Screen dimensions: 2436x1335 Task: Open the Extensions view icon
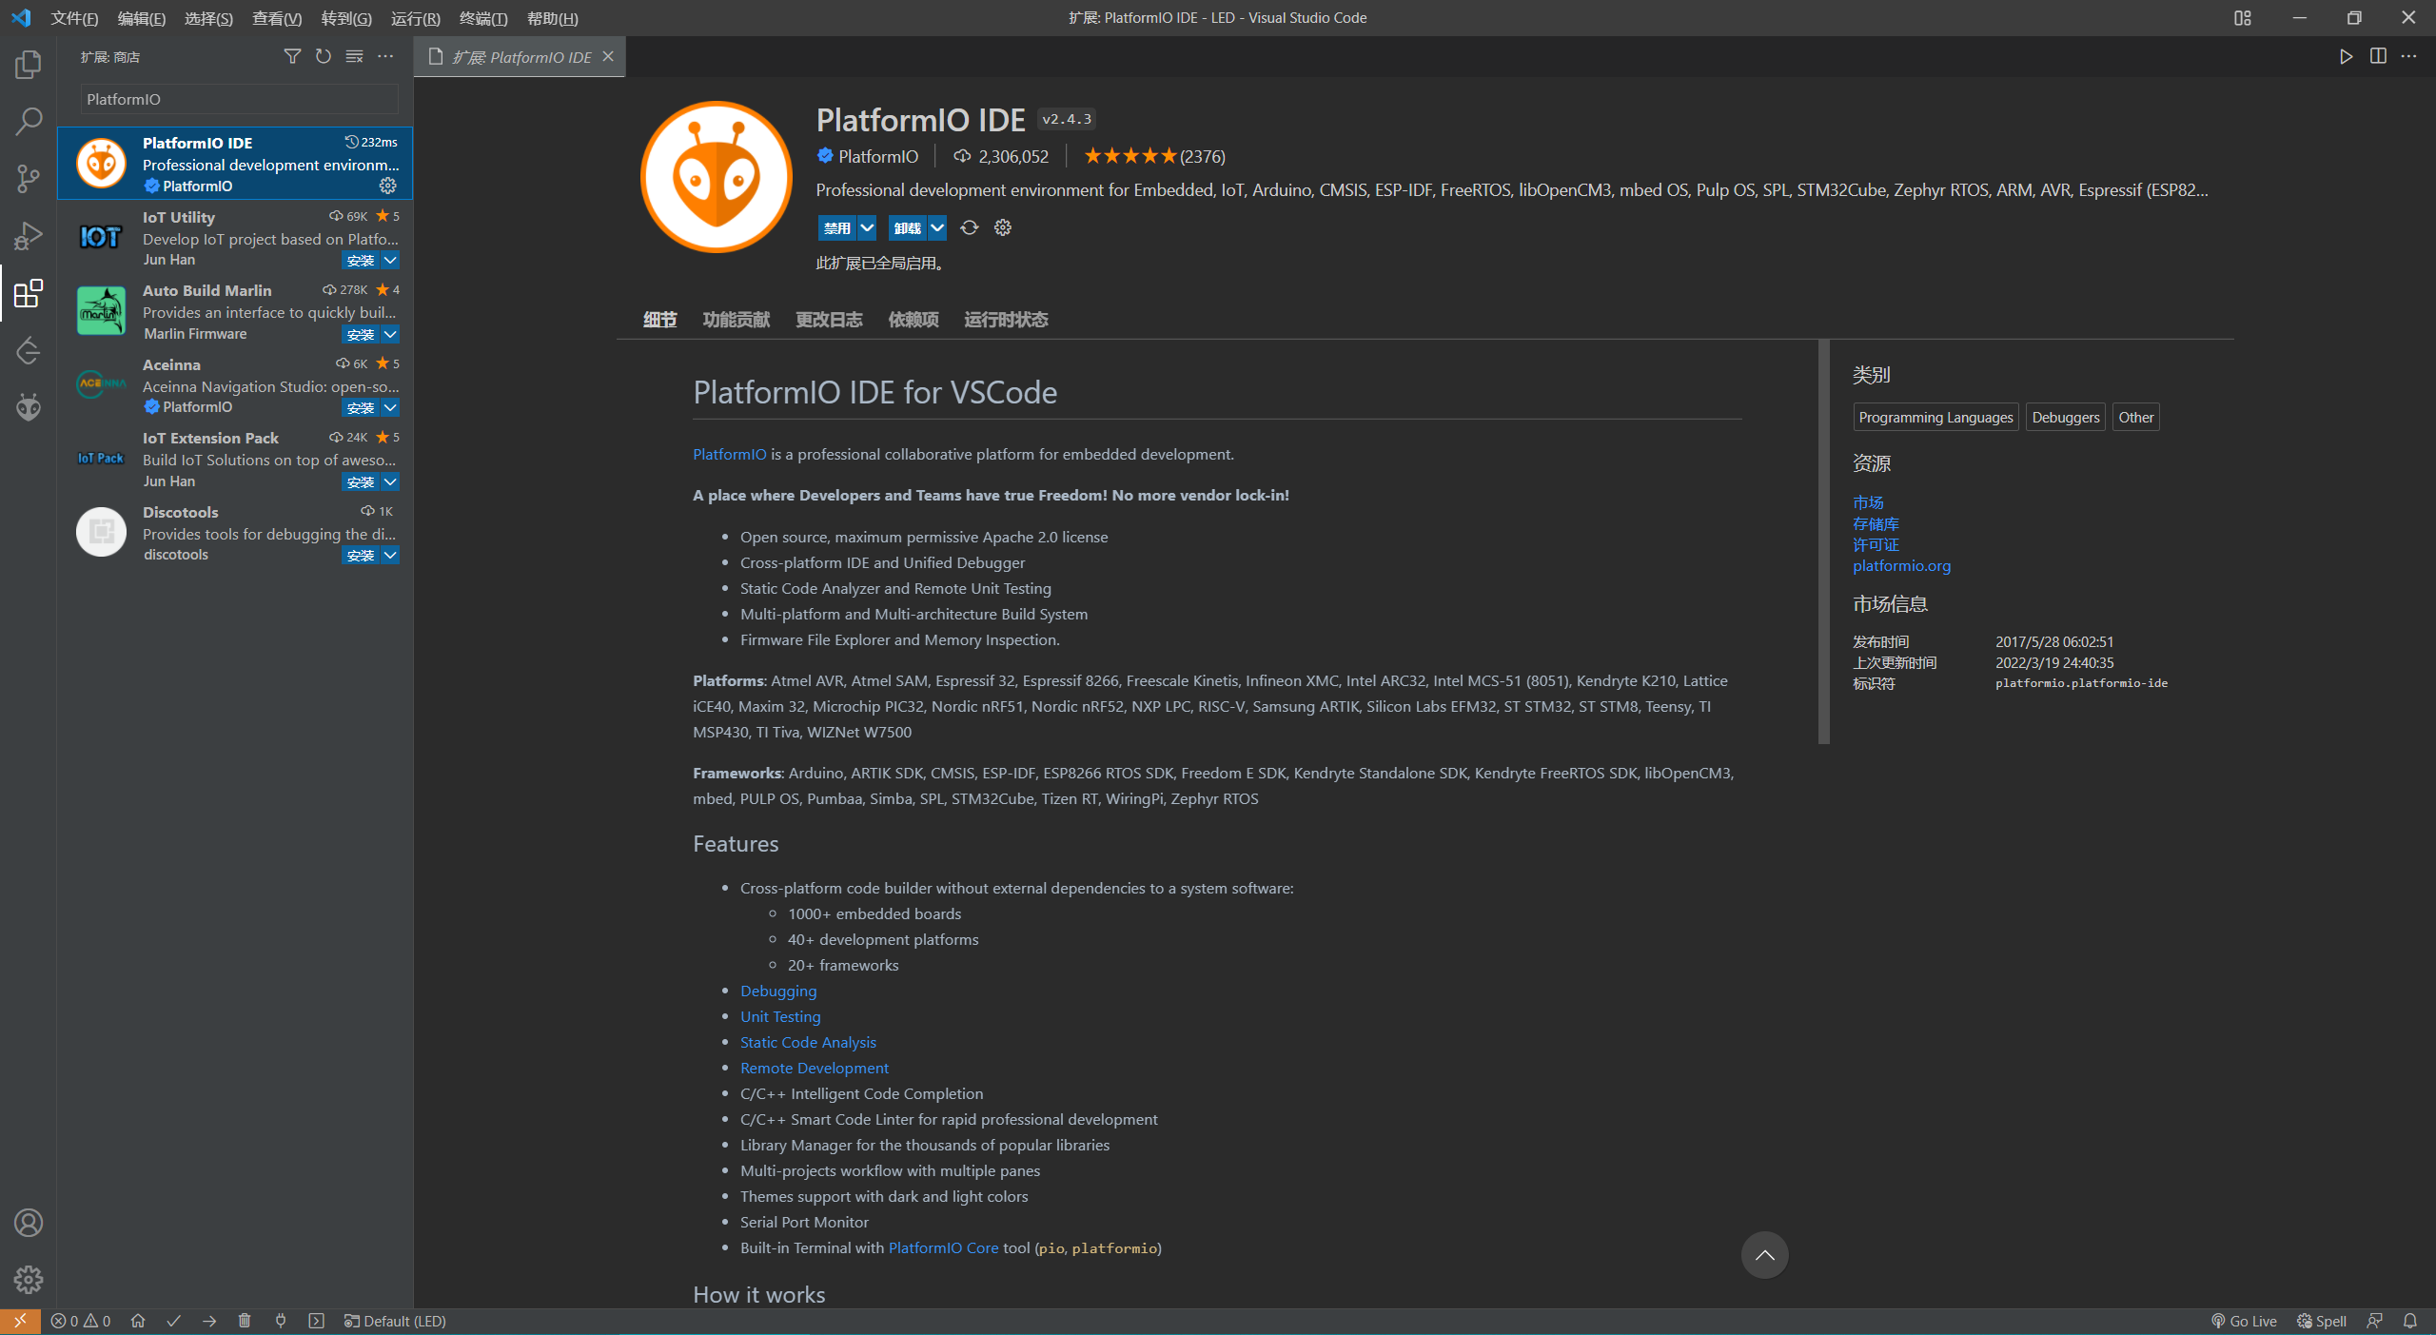(29, 293)
